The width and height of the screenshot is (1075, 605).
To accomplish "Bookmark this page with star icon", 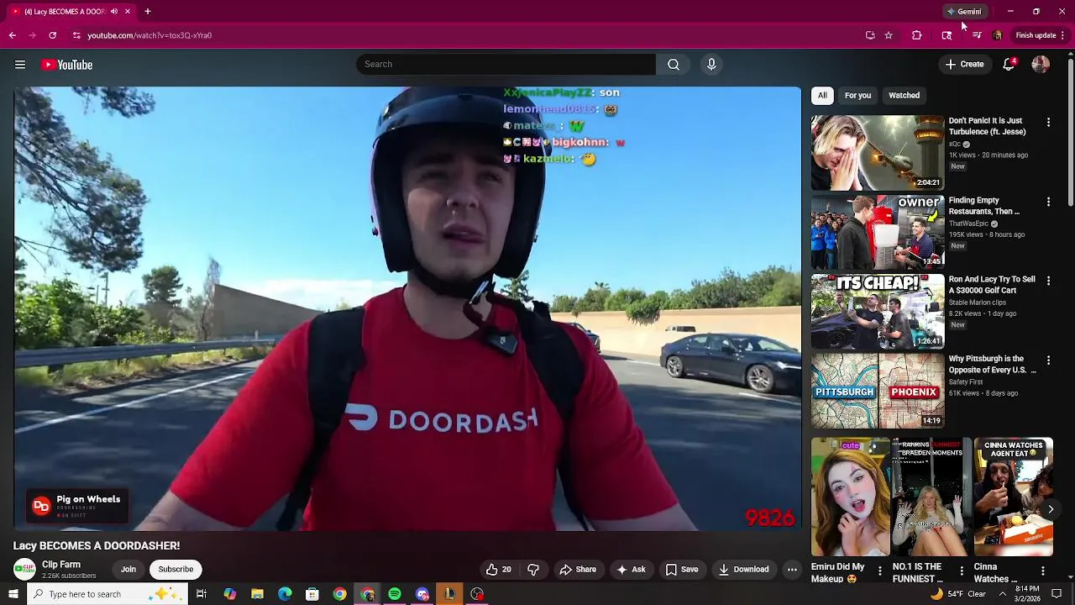I will click(x=889, y=35).
